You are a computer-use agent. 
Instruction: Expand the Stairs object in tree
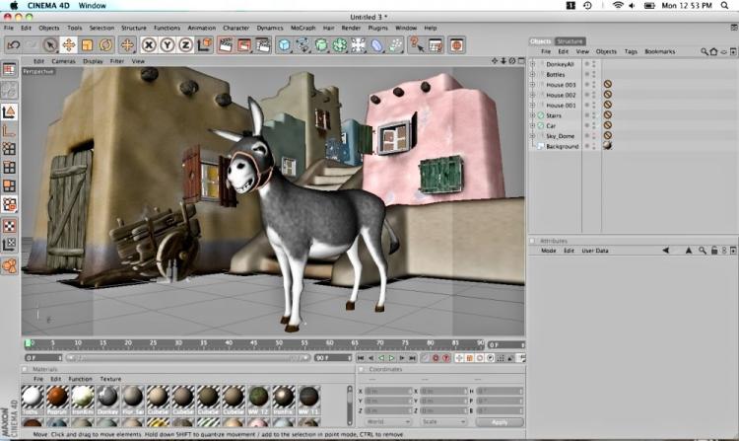coord(532,115)
